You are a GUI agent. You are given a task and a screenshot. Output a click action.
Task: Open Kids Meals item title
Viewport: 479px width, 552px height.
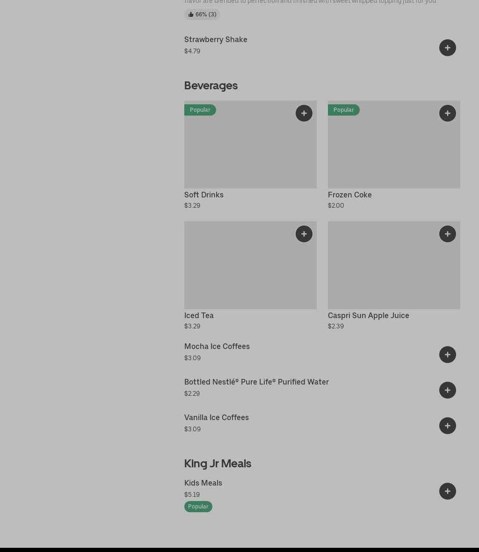tap(203, 483)
